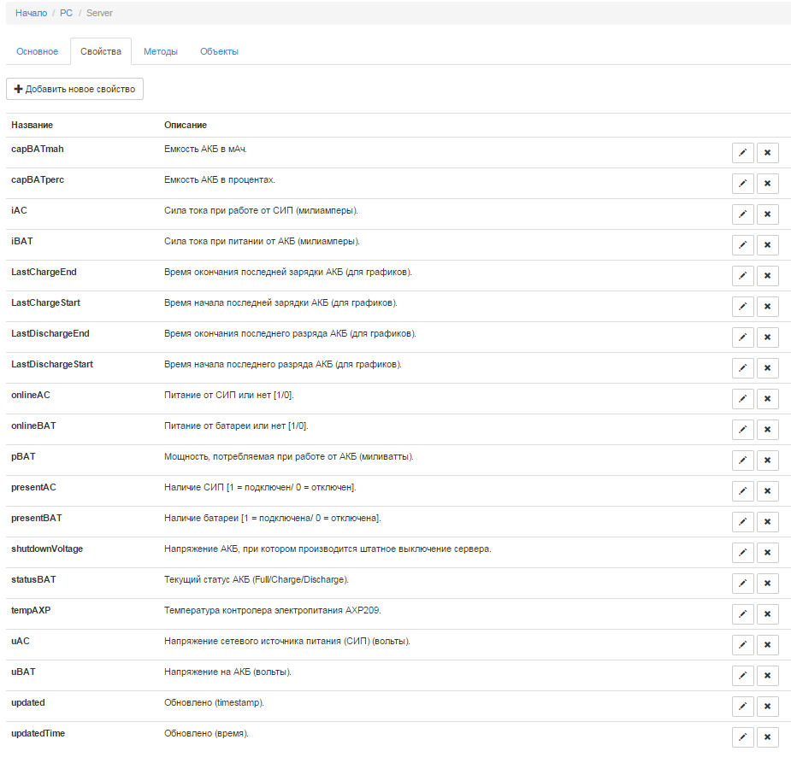
Task: Follow the Начало breadcrumb link
Action: tap(31, 13)
